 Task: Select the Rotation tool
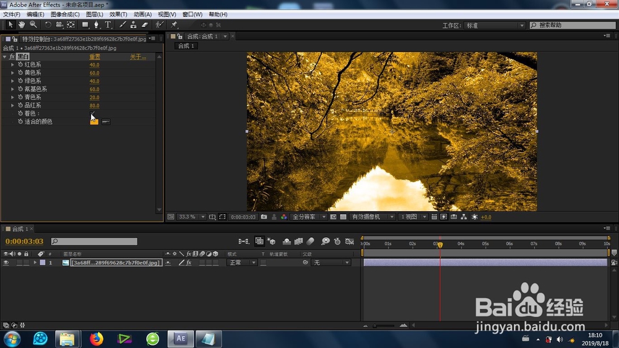click(48, 25)
